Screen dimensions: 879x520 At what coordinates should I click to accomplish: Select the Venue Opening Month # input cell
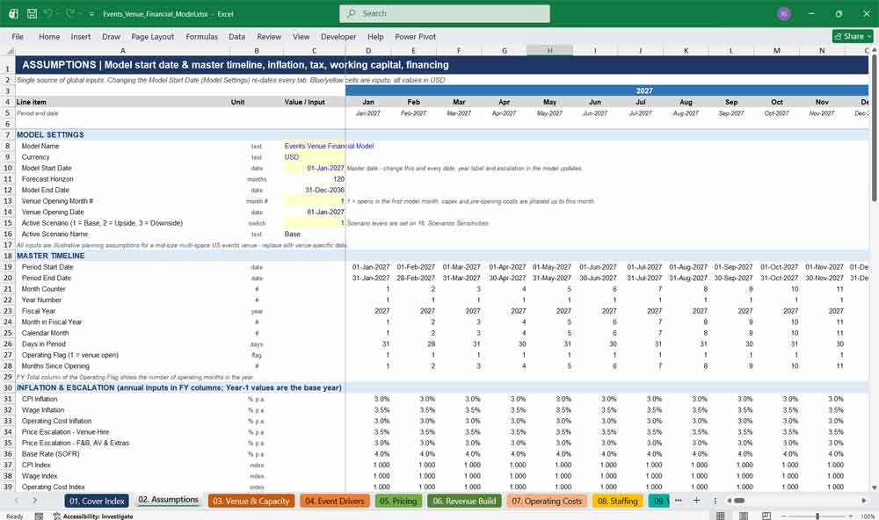tap(314, 201)
